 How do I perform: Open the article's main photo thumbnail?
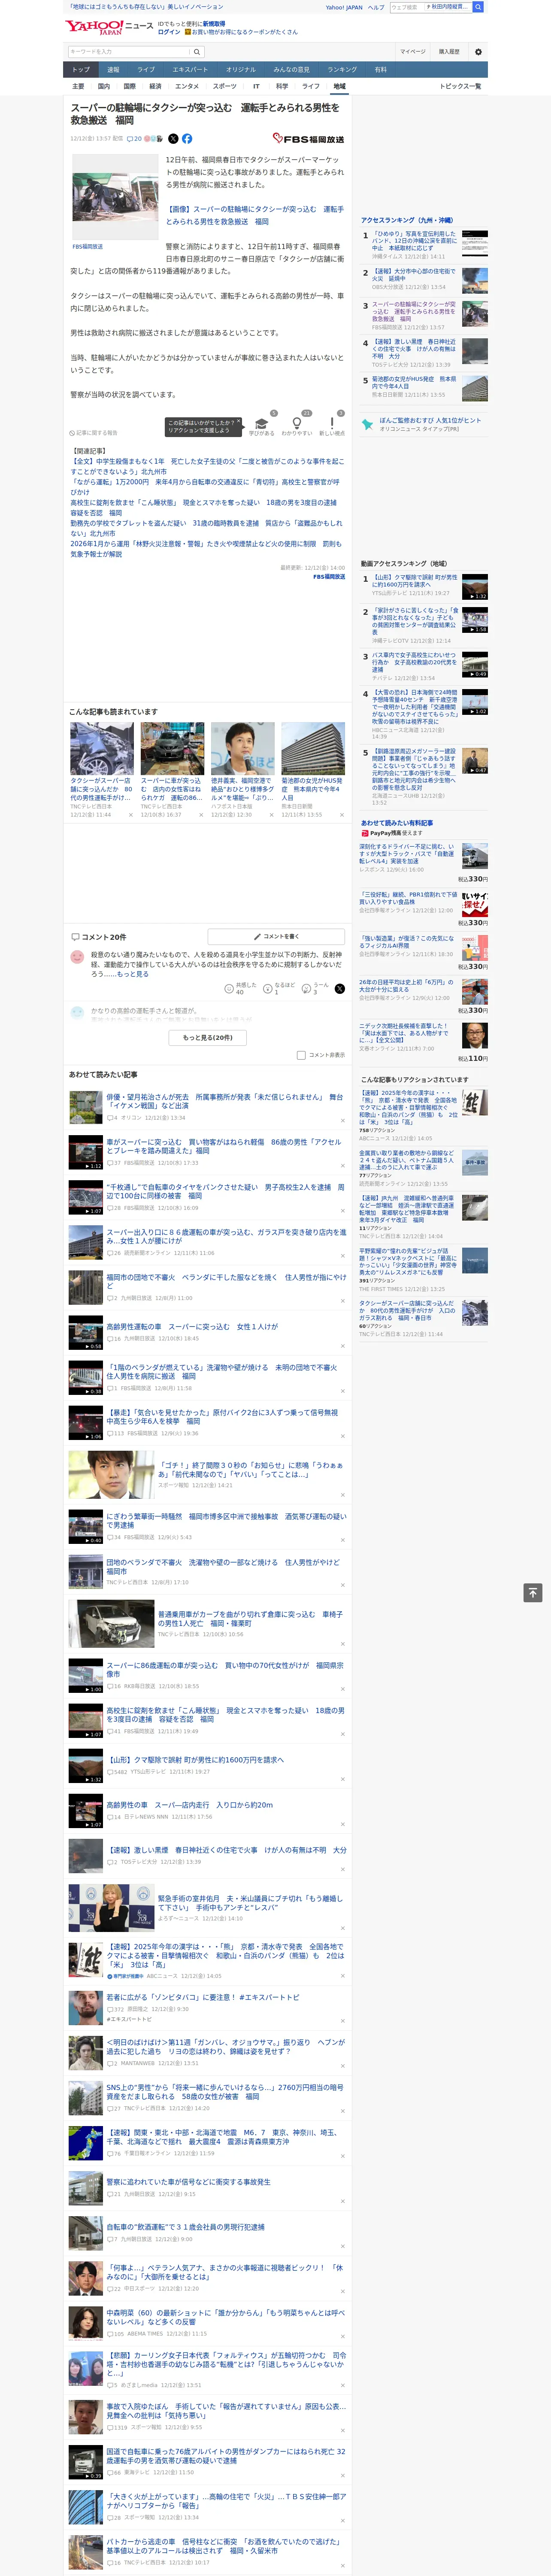coord(115,197)
